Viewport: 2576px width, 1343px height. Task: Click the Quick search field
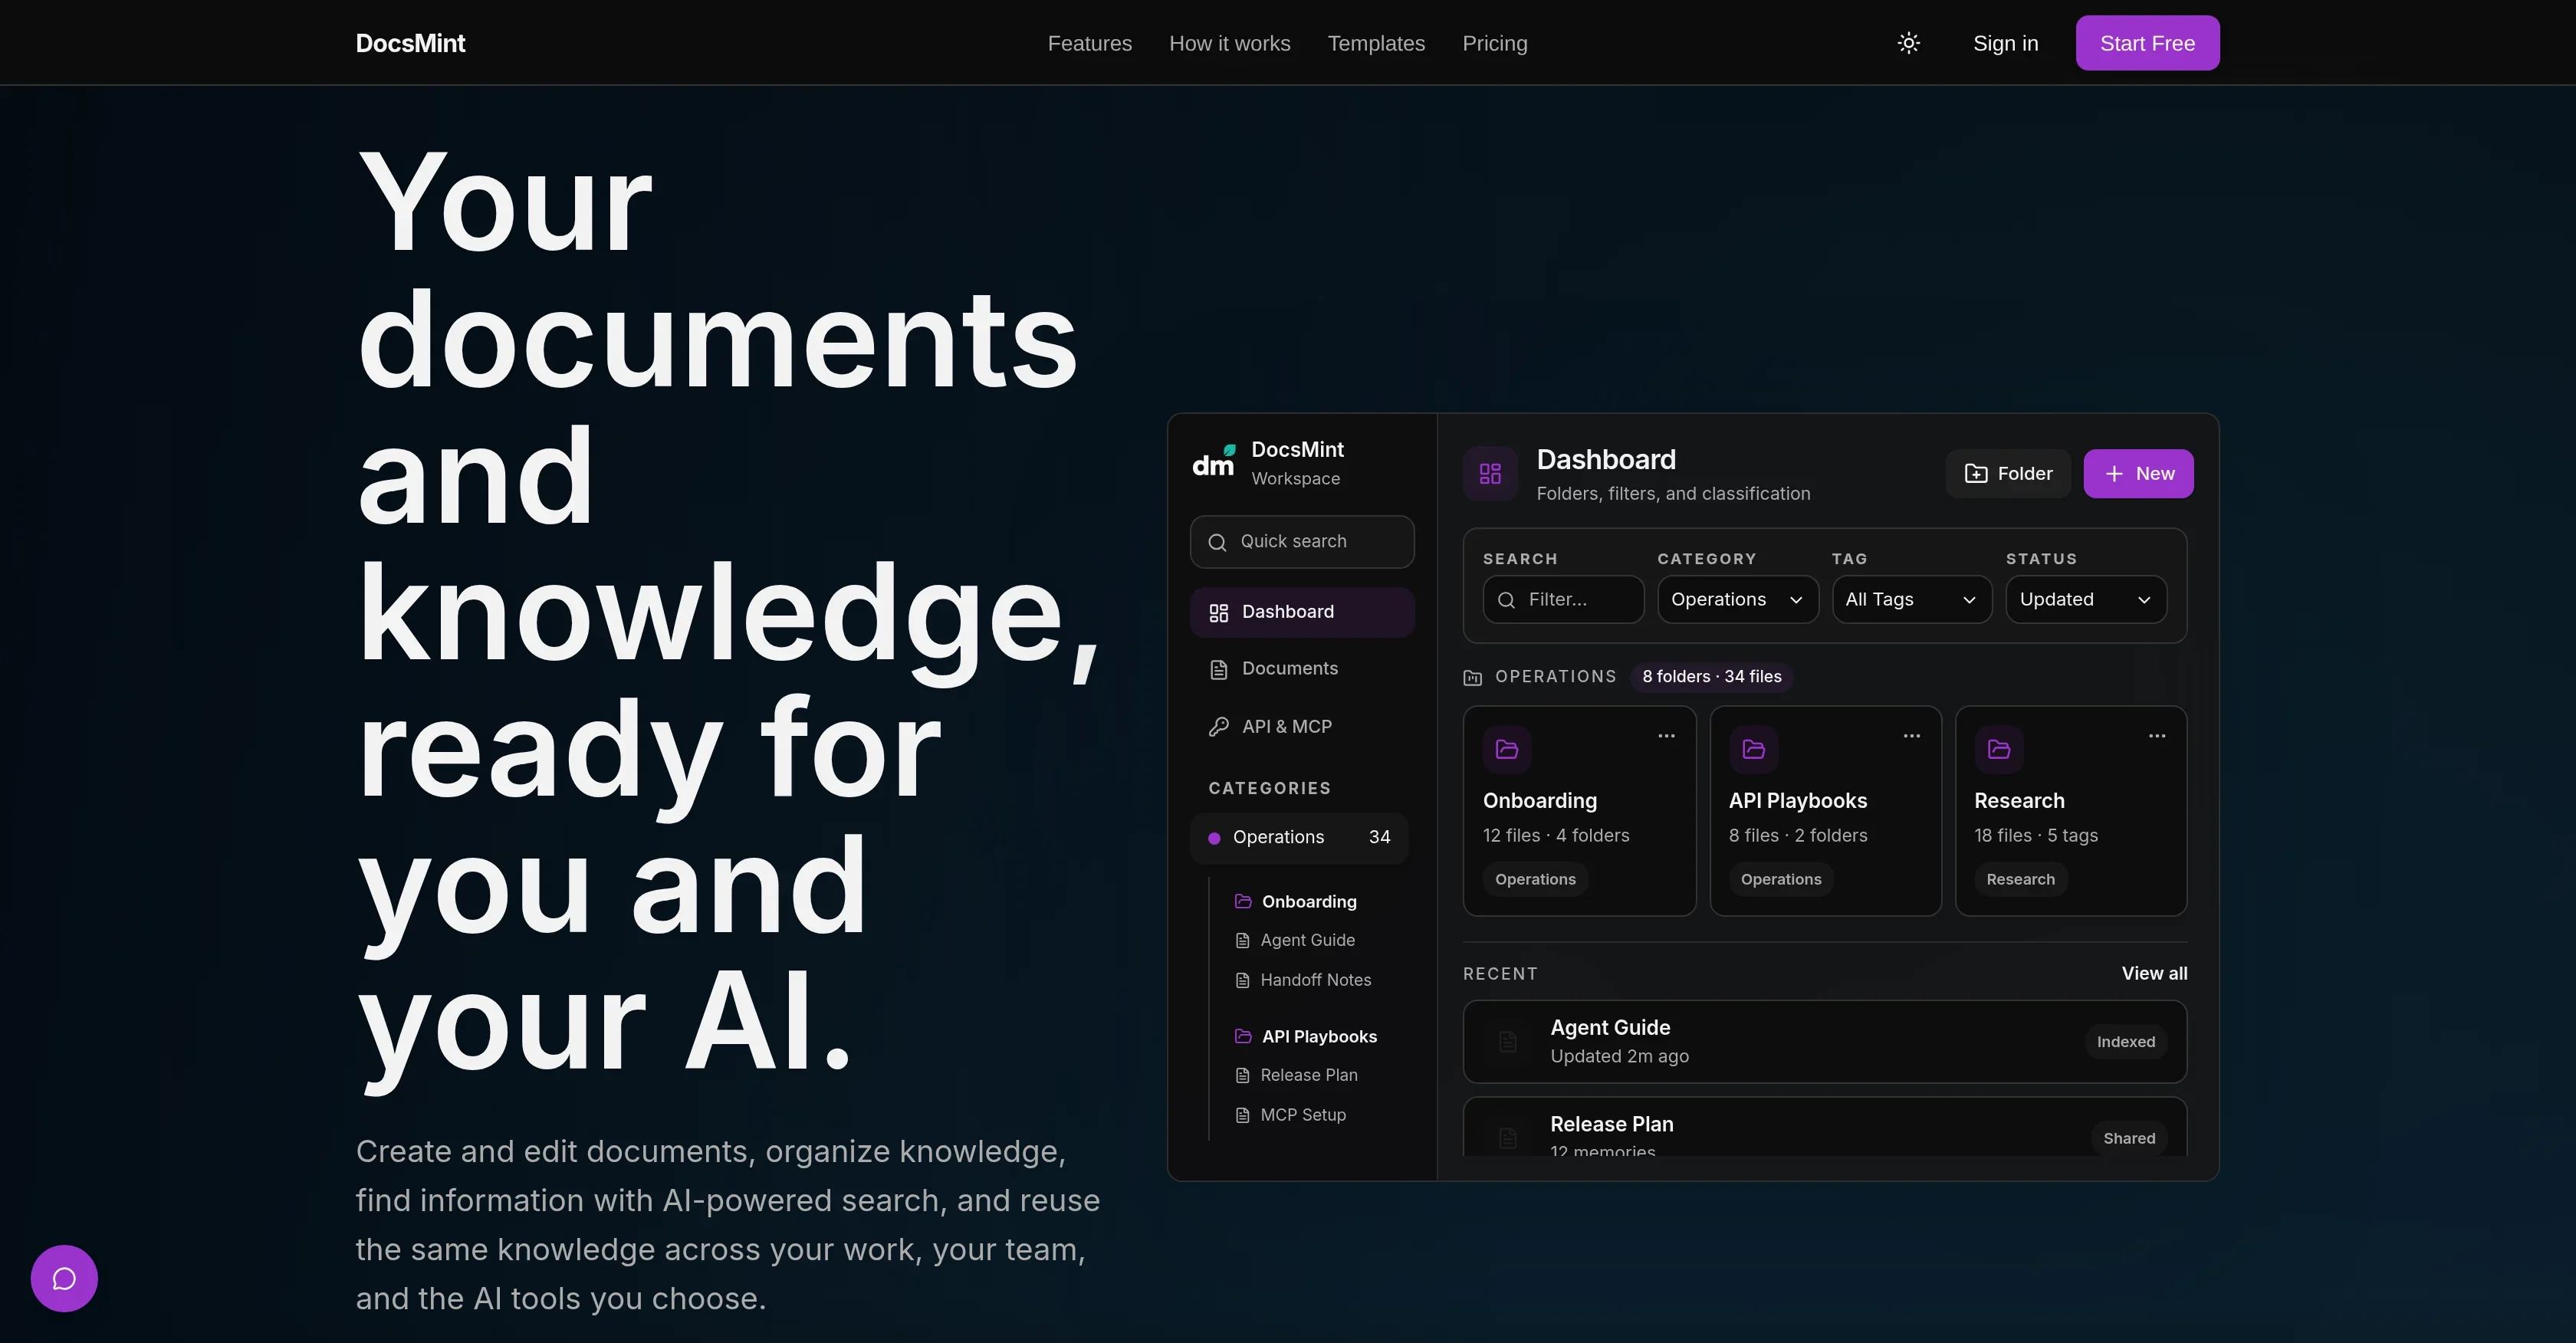(x=1302, y=542)
